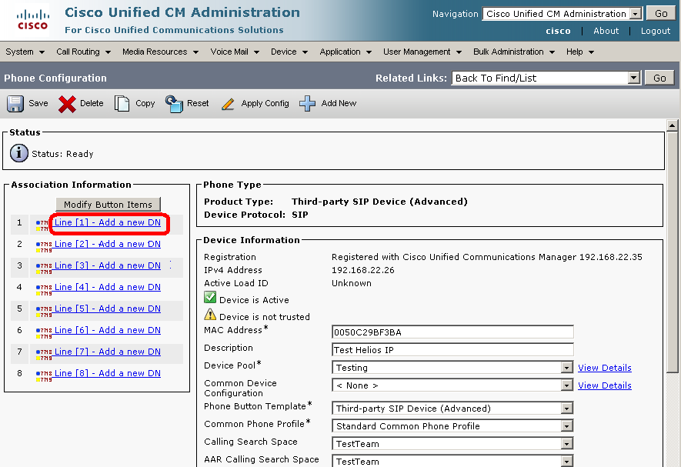Open the Navigation dropdown

click(x=635, y=14)
